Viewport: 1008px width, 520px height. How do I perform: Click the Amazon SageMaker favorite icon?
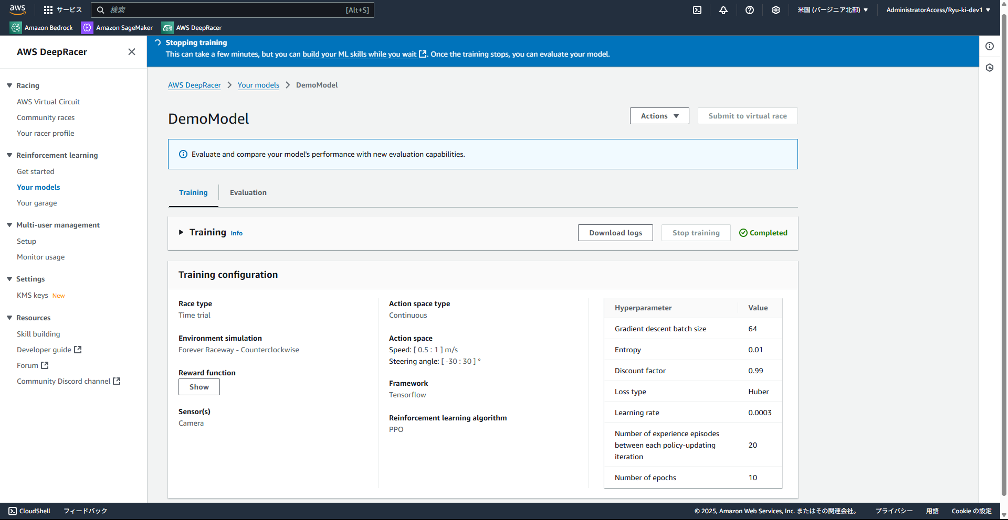click(87, 28)
